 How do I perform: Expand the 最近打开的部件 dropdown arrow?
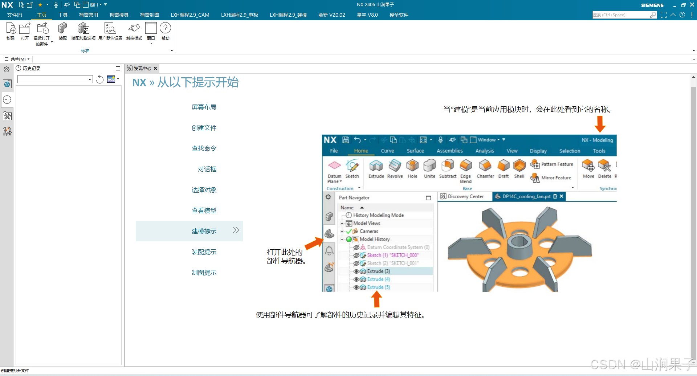pyautogui.click(x=52, y=42)
